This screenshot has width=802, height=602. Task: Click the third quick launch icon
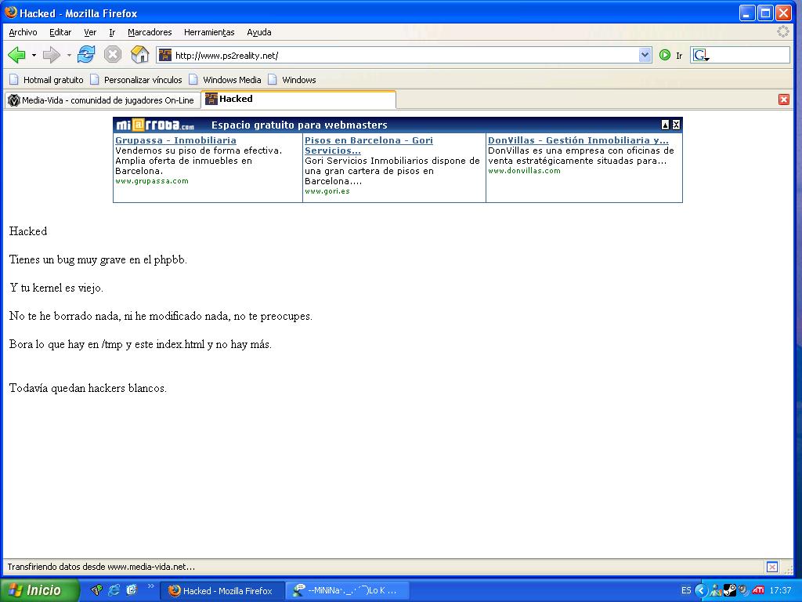132,590
